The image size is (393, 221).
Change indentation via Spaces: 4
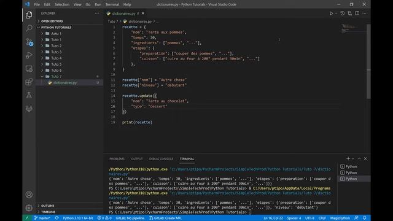tap(294, 218)
